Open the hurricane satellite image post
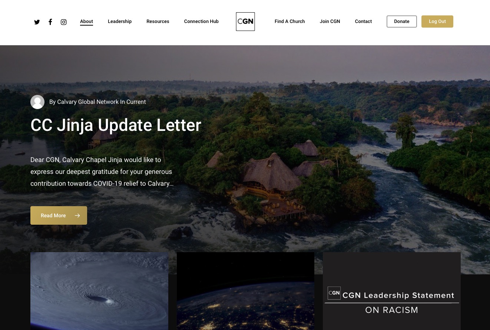Image resolution: width=490 pixels, height=330 pixels. pyautogui.click(x=99, y=291)
